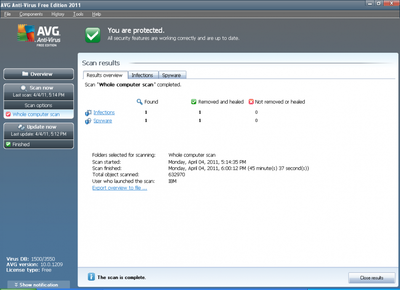Click Export overview to file link

click(x=120, y=188)
